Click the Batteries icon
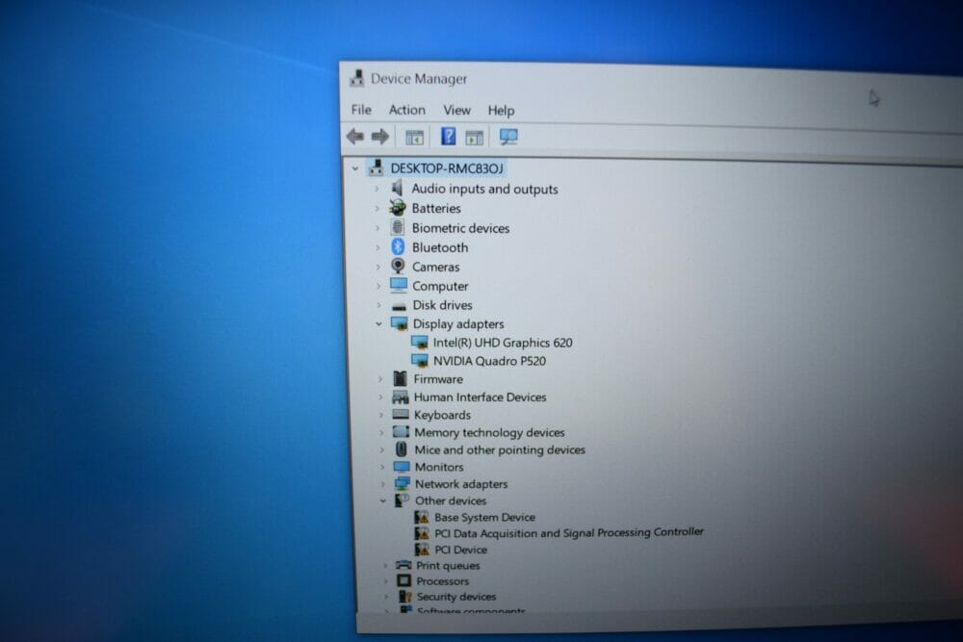 click(398, 208)
